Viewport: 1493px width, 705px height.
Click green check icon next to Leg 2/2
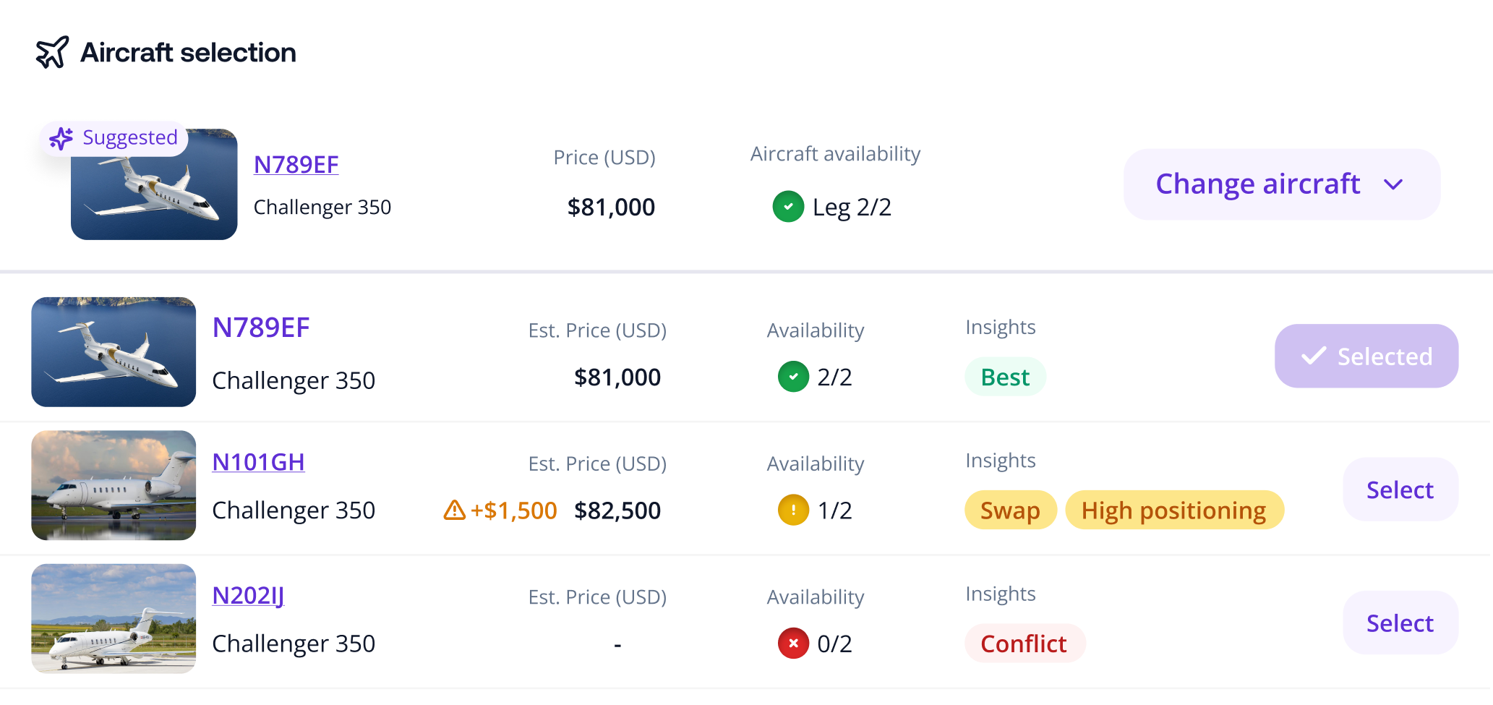(788, 207)
